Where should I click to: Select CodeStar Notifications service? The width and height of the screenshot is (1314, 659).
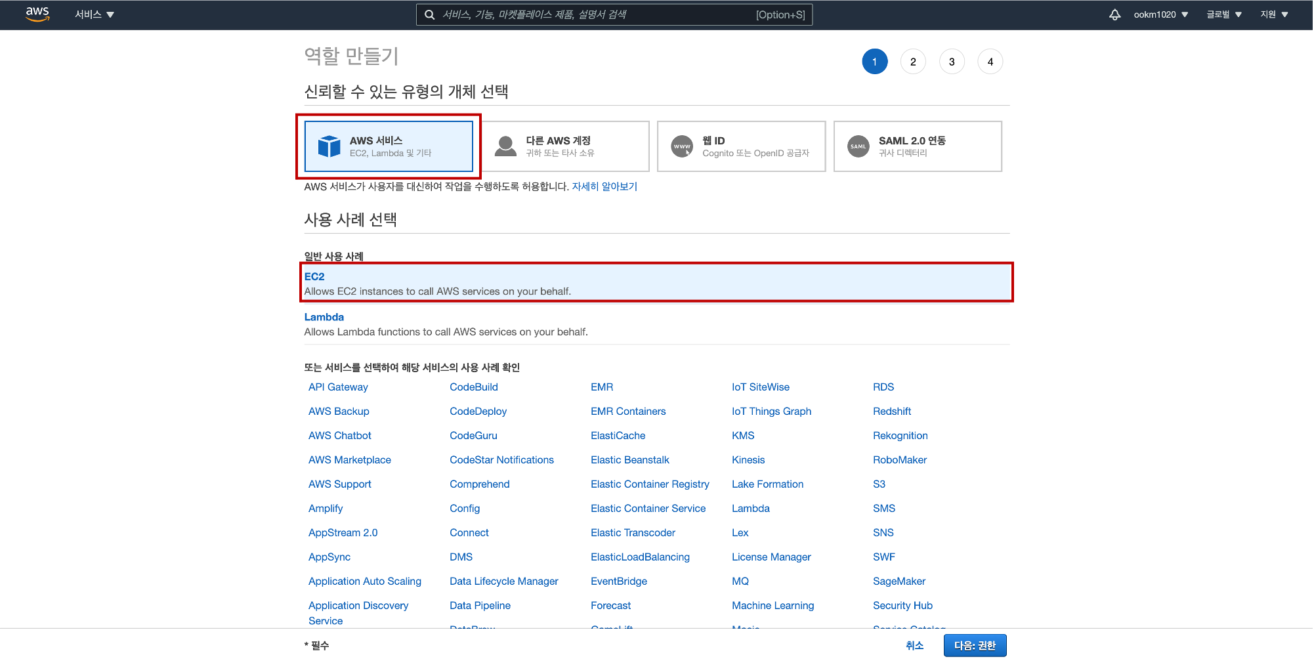[x=502, y=460]
